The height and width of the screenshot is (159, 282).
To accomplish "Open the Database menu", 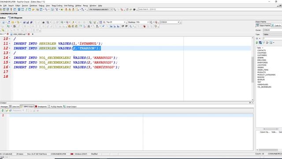I will 33,6.
